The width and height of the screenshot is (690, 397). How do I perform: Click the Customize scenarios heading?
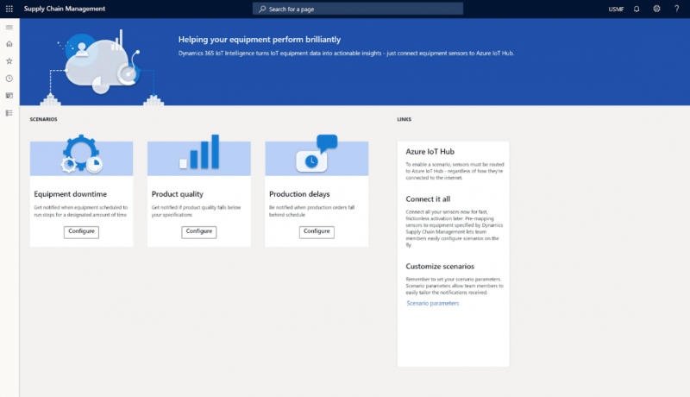(440, 267)
